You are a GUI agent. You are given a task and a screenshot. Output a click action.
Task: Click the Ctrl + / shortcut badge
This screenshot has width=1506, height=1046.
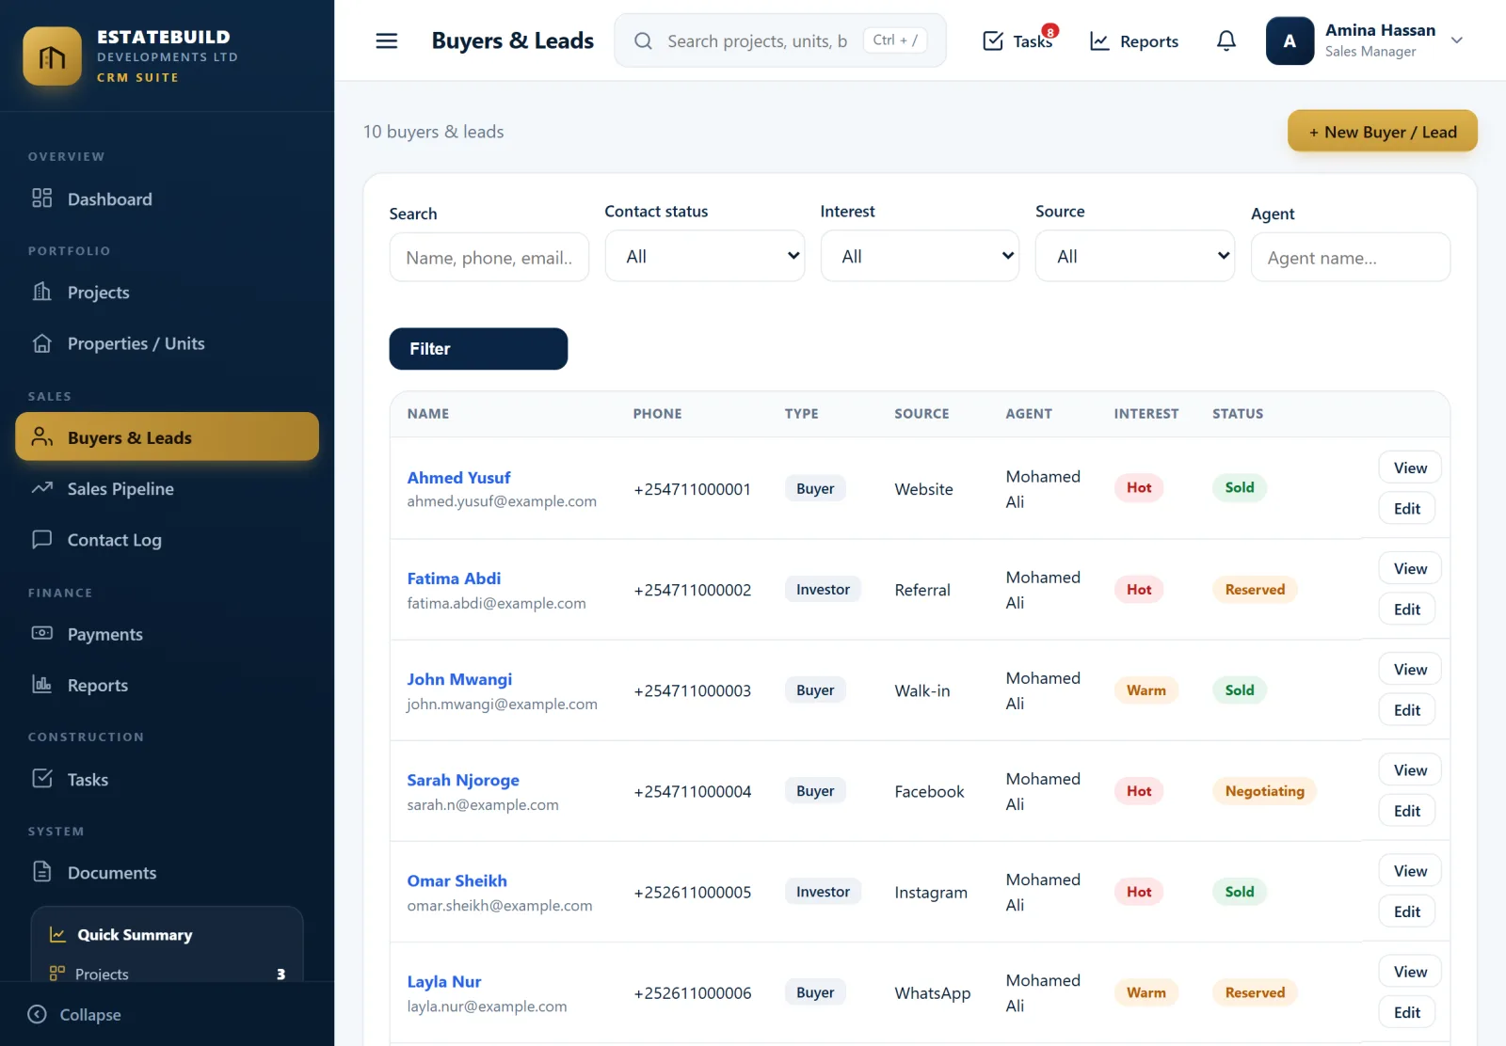[x=895, y=40]
